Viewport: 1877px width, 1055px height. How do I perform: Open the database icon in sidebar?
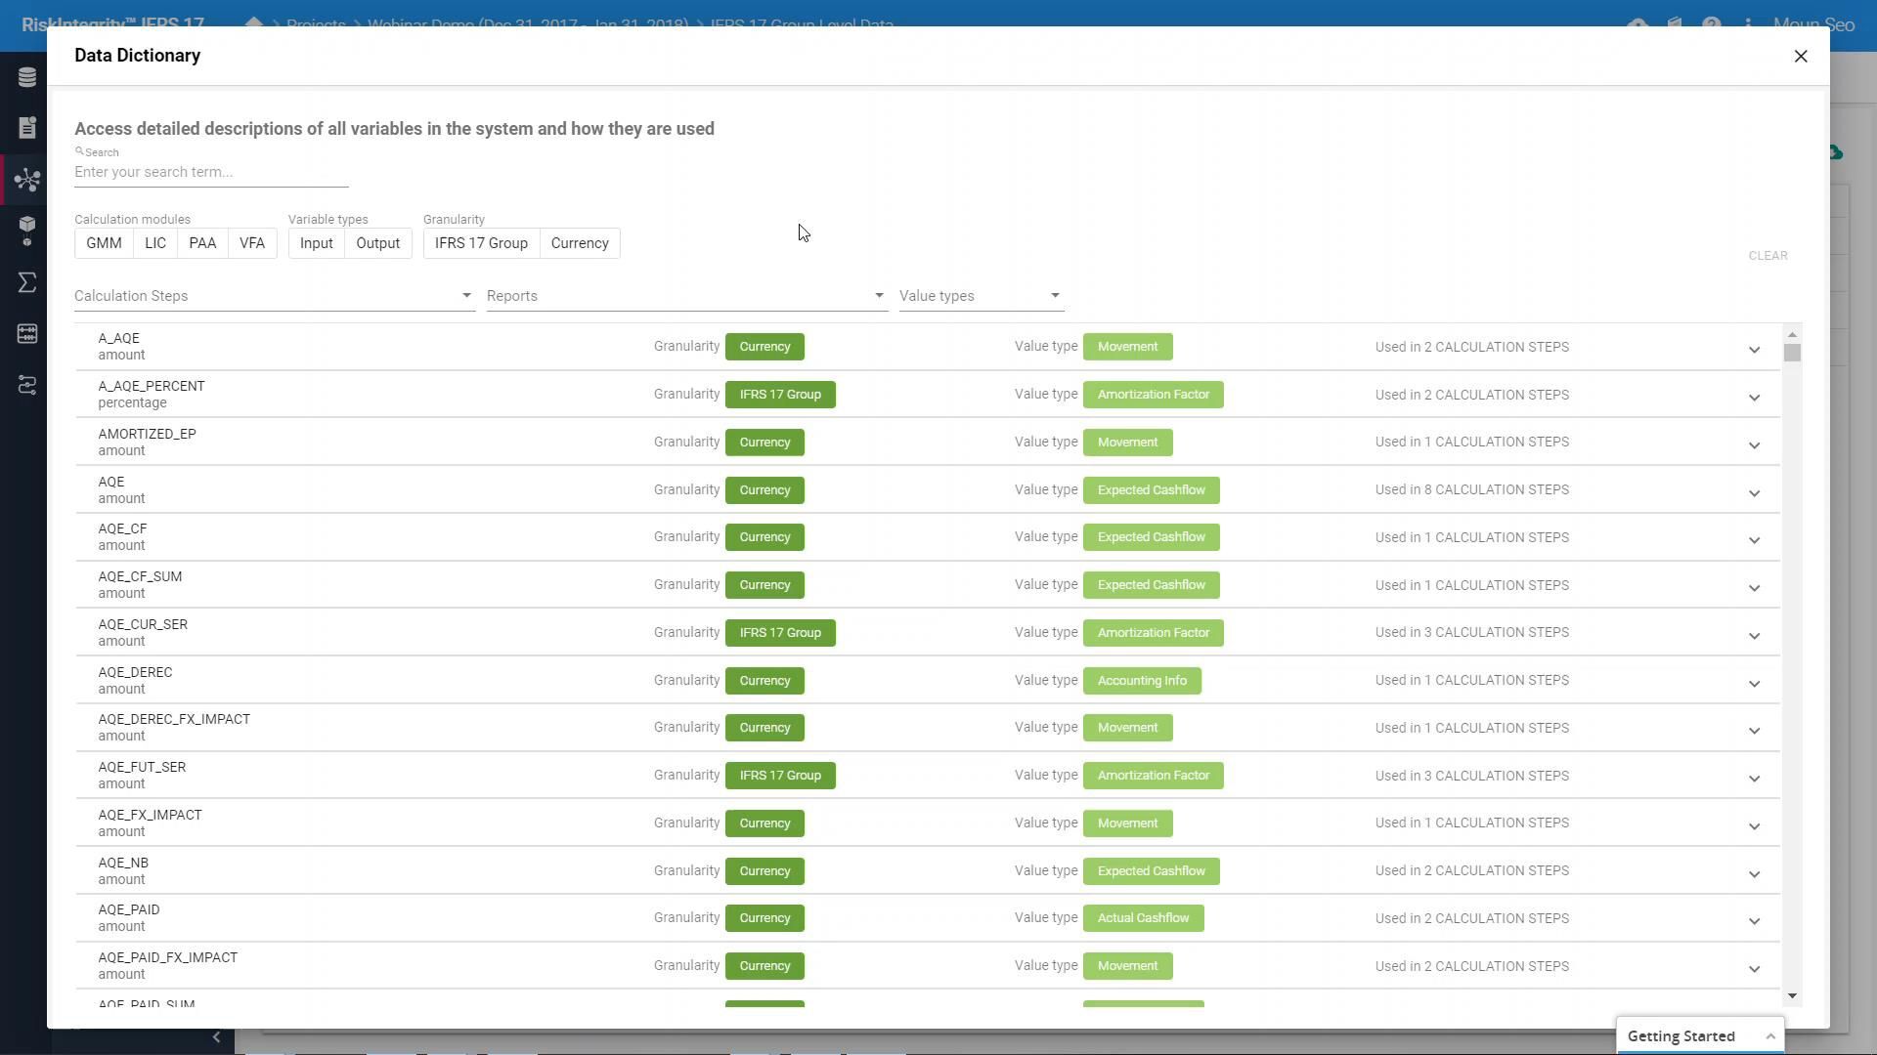click(x=26, y=77)
